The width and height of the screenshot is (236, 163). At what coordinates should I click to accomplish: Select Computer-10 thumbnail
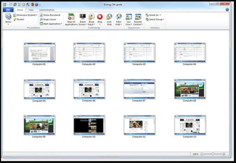pos(89,125)
